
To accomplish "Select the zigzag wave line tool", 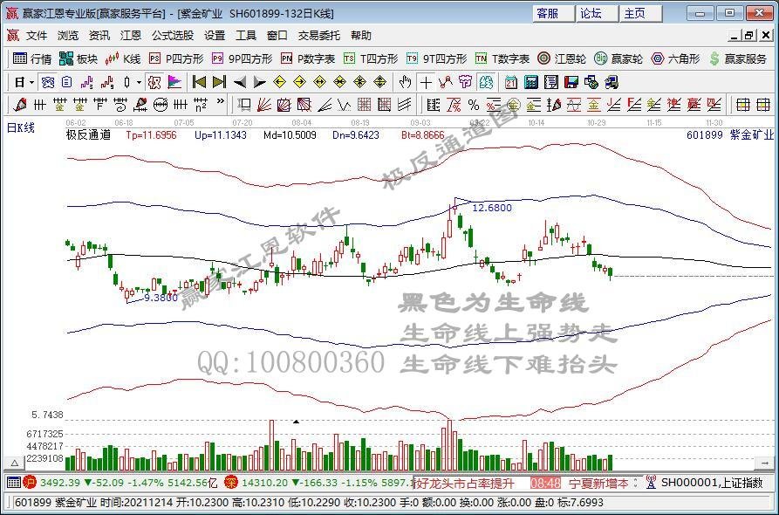I will (344, 105).
